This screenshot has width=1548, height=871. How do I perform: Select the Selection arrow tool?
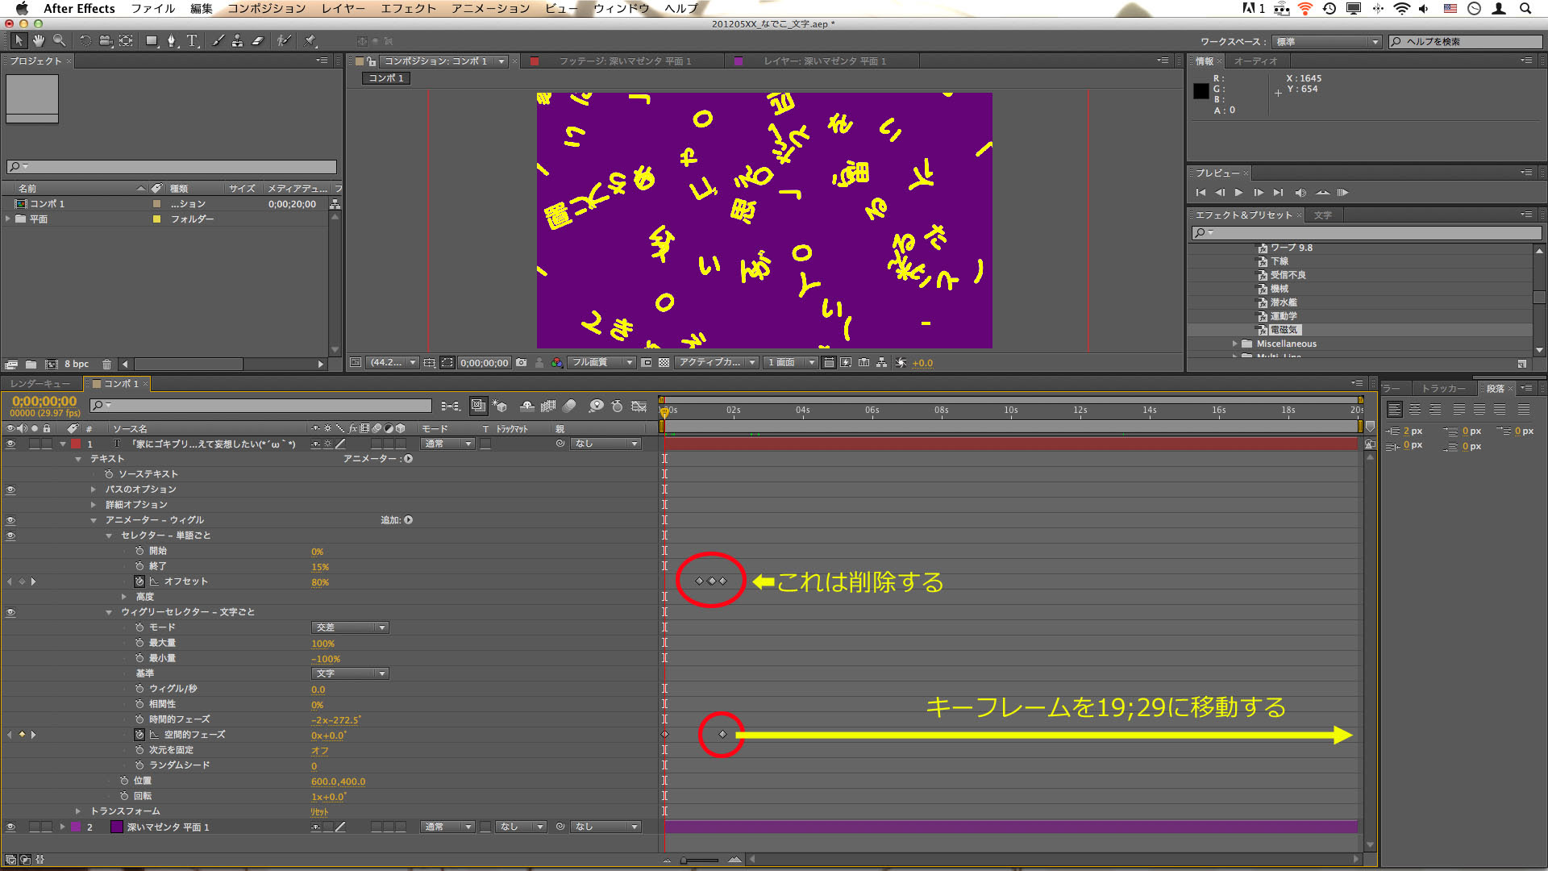pyautogui.click(x=19, y=40)
